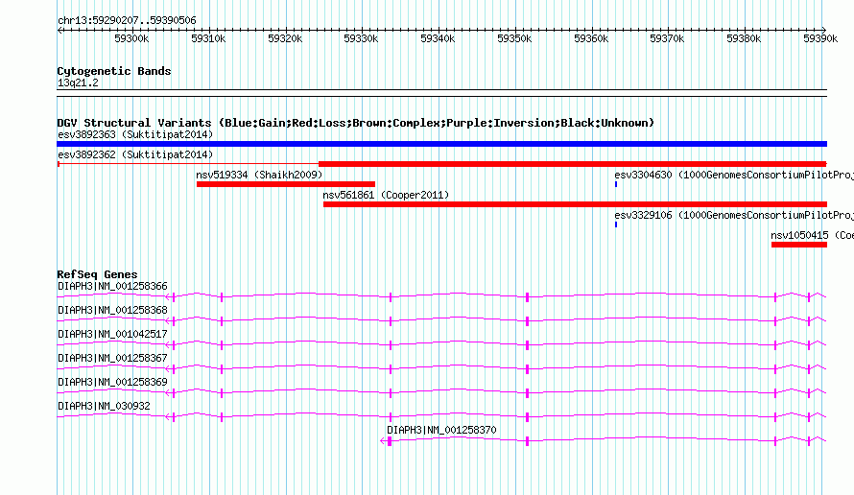Click the RefSeq Genes track title
Screen dimensions: 854x495
pos(98,274)
